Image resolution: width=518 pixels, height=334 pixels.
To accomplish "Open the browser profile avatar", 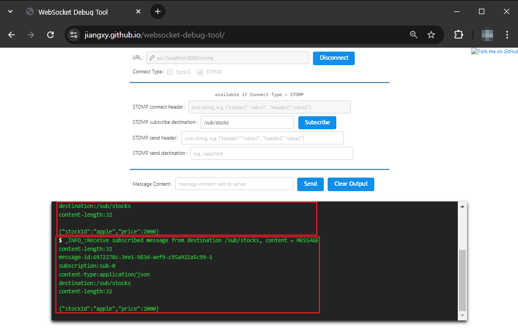I will pyautogui.click(x=487, y=35).
